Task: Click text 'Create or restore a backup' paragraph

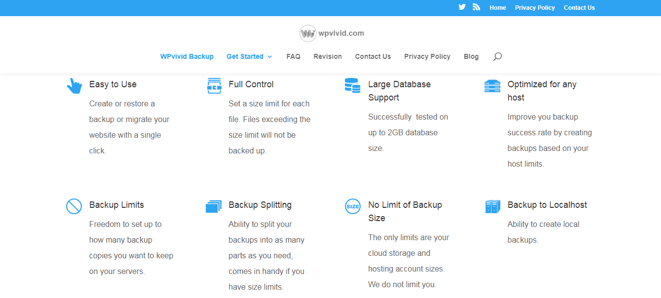Action: pos(129,127)
